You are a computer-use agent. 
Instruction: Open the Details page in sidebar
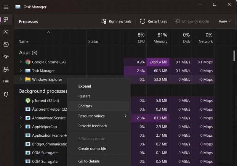(x=6, y=82)
